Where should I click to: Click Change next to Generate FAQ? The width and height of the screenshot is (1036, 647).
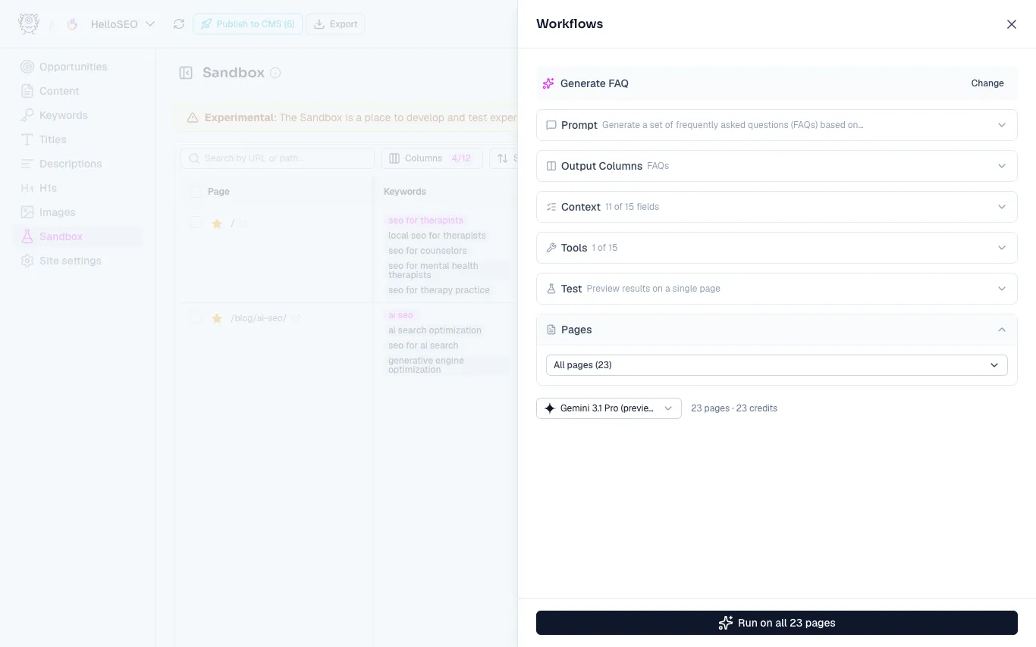(987, 83)
